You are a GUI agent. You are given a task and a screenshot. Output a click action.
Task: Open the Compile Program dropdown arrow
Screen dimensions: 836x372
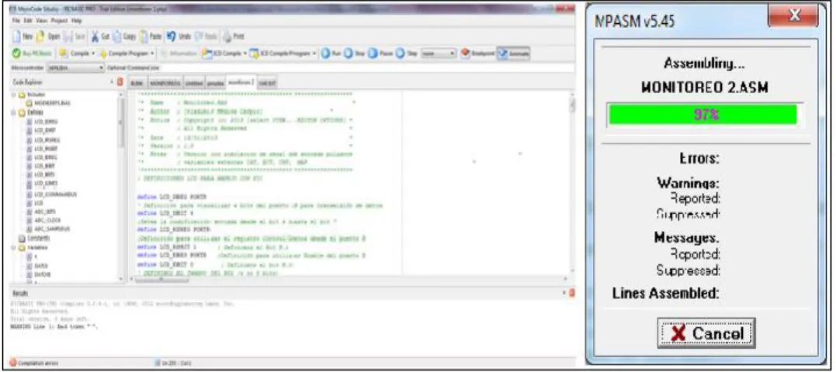tap(152, 53)
